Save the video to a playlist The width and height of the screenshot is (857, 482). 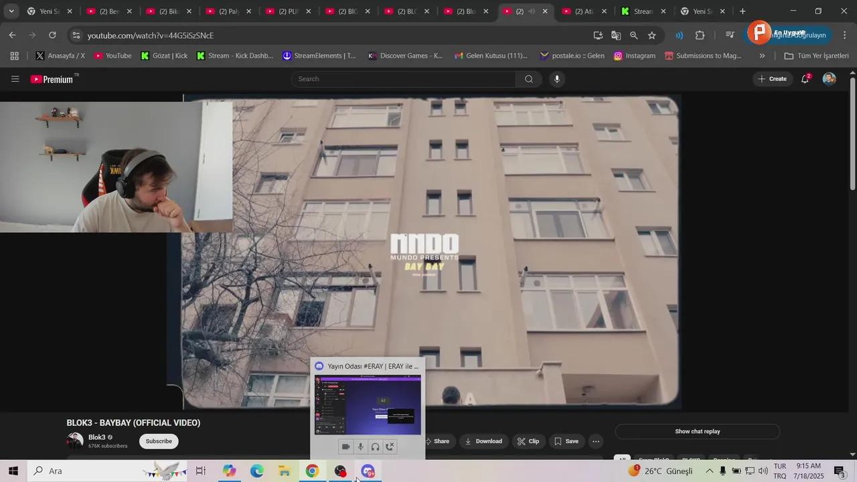[x=566, y=441]
